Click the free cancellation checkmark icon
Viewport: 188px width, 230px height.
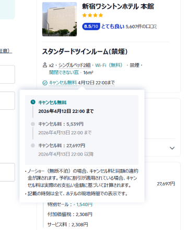click(45, 83)
